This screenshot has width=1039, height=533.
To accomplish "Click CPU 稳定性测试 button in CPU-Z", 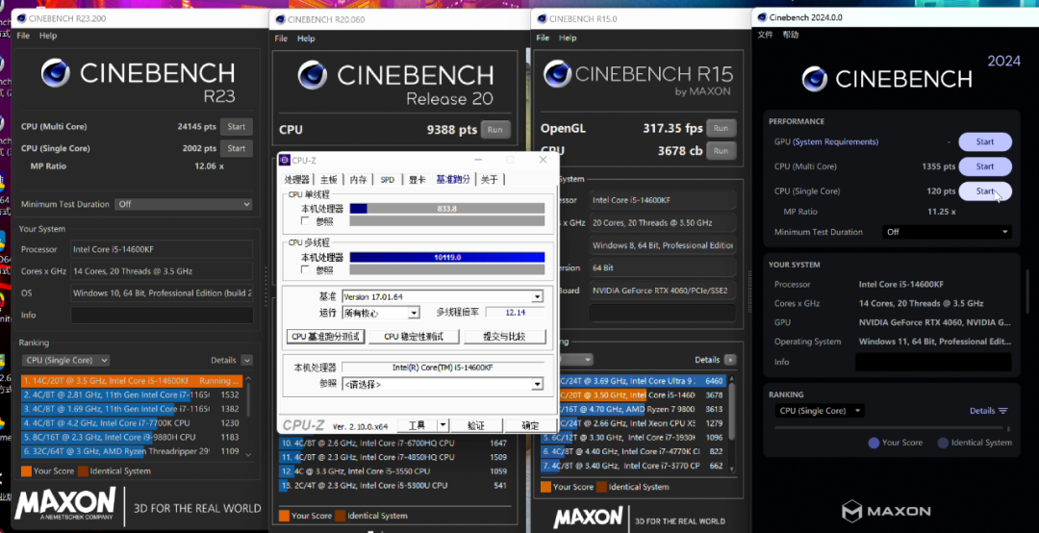I will [414, 336].
